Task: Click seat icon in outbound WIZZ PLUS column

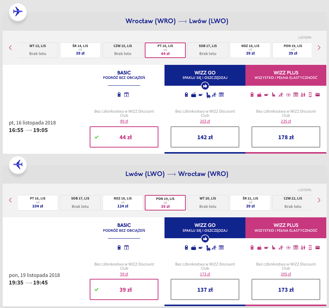Action: (274, 95)
